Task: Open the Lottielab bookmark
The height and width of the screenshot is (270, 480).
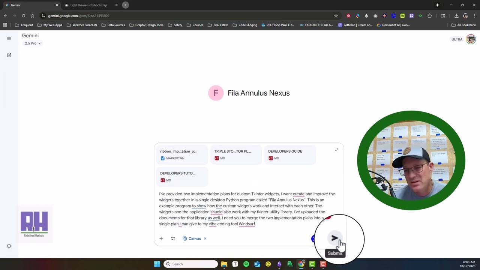Action: coord(355,25)
